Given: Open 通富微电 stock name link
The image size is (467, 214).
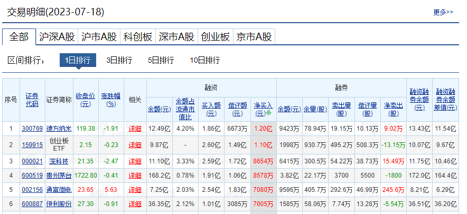Looking at the screenshot, I should (59, 189).
